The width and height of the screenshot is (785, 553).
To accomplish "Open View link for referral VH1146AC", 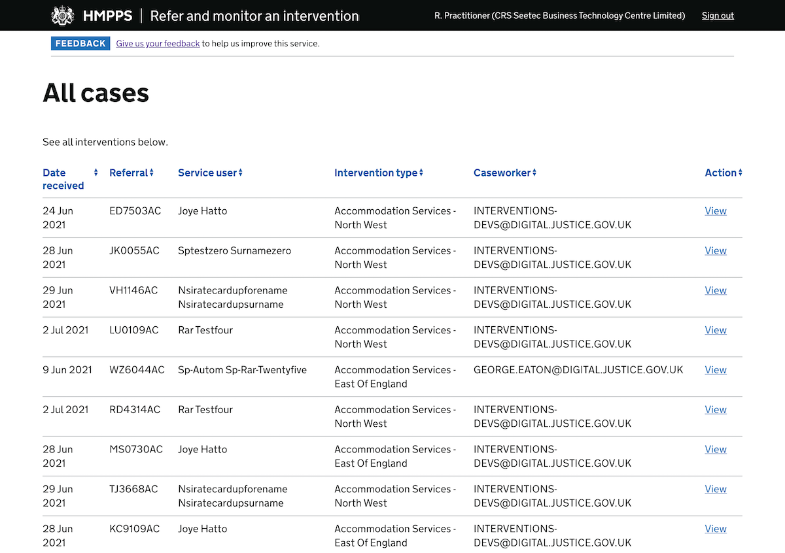I will click(x=715, y=291).
